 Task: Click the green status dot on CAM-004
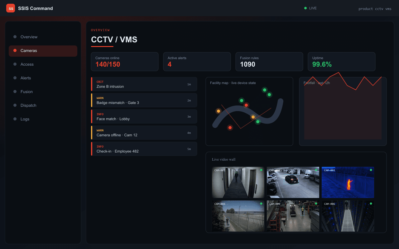coord(261,204)
